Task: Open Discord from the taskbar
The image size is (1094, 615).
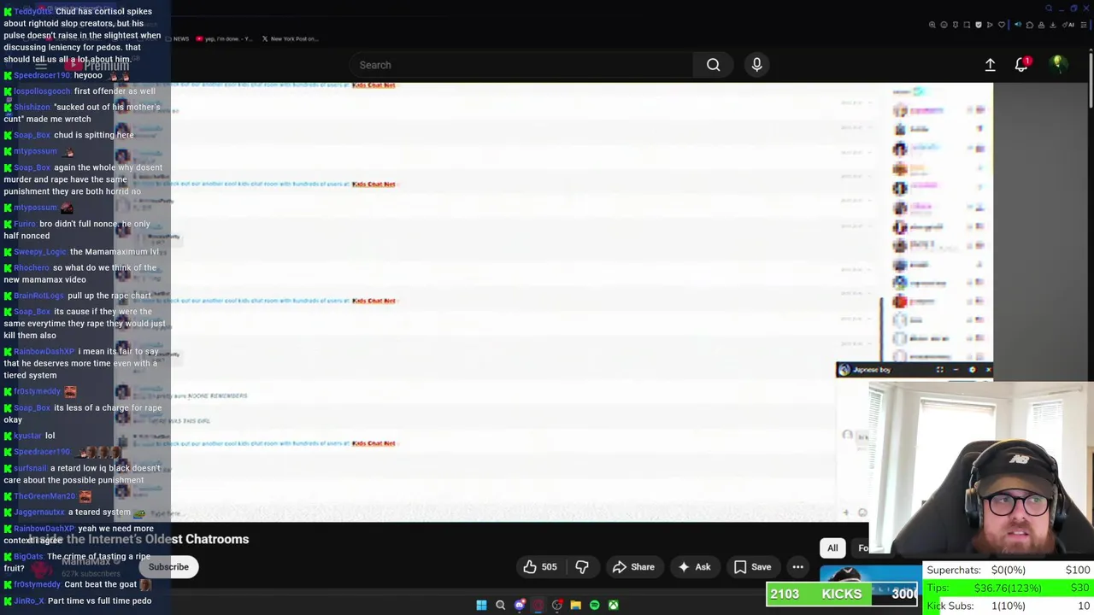Action: click(520, 605)
